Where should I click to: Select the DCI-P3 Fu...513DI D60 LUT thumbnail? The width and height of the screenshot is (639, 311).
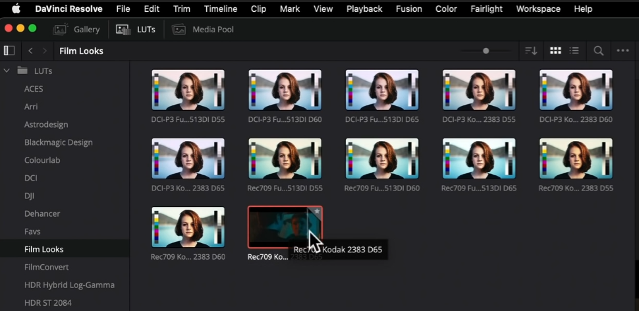[x=285, y=90]
